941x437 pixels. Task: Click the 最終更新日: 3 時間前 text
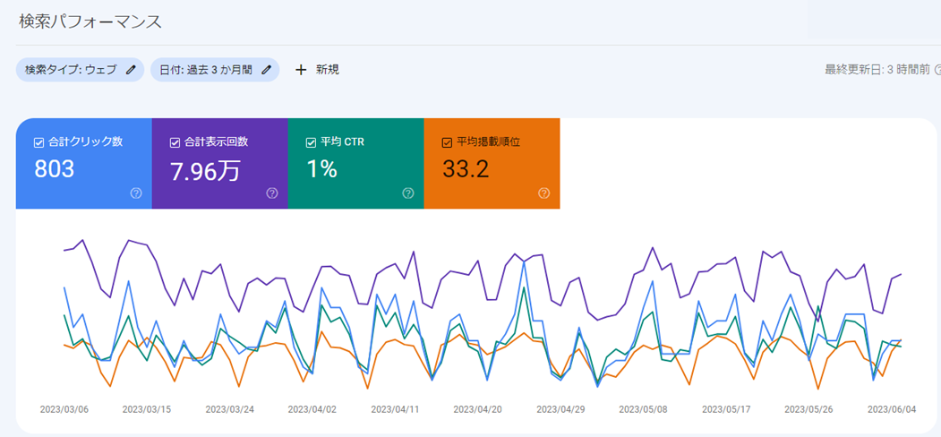(877, 70)
